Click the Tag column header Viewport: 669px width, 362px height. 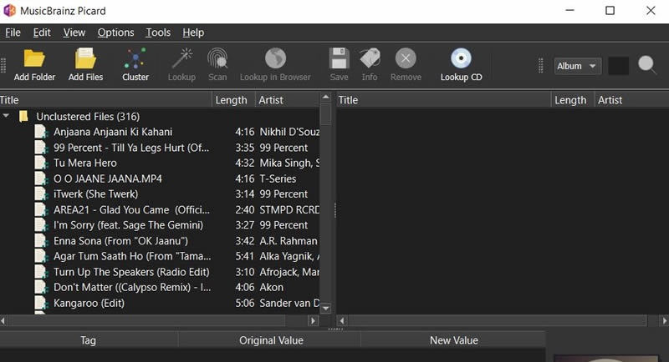(89, 340)
